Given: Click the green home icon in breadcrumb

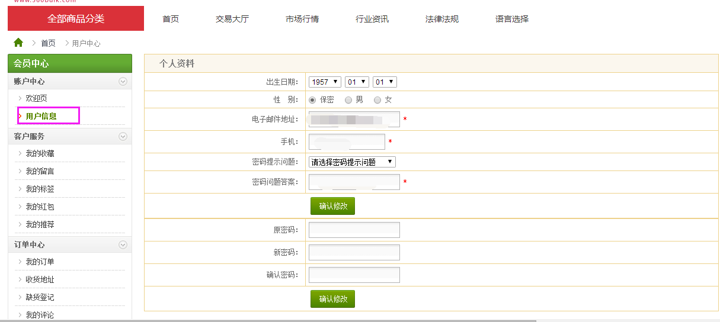Looking at the screenshot, I should (x=18, y=43).
